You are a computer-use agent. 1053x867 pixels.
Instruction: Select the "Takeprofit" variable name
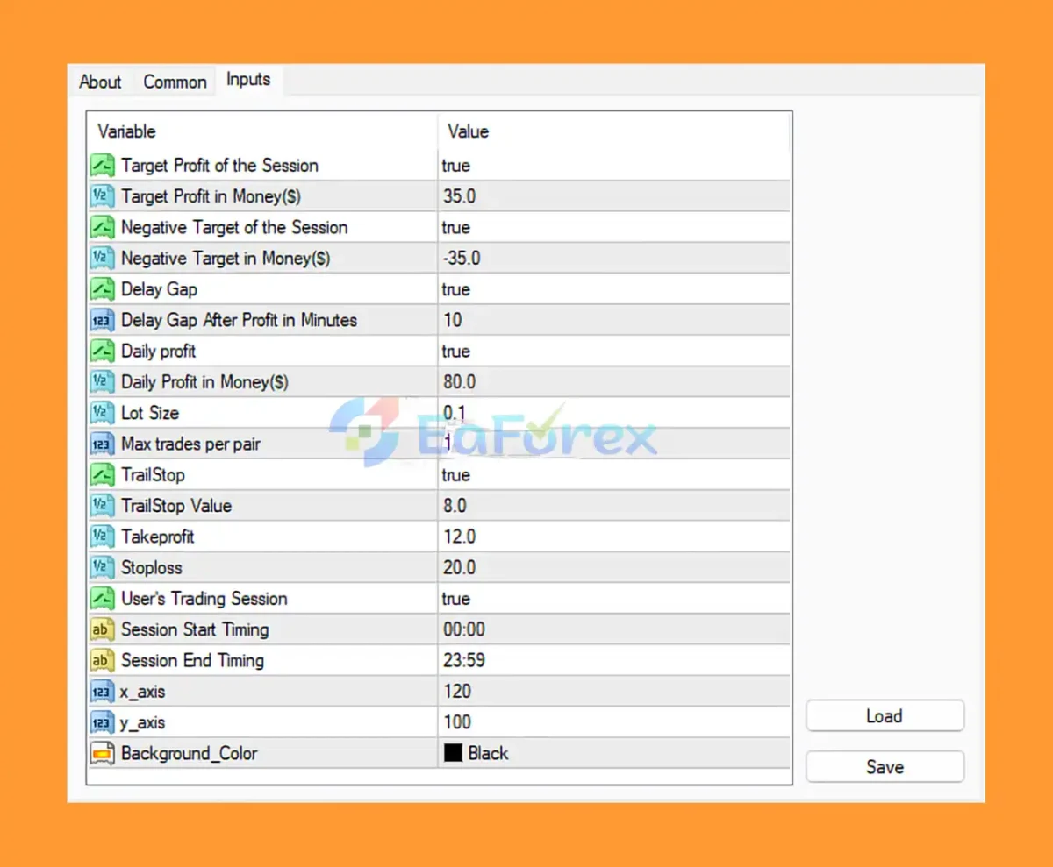[x=158, y=537]
